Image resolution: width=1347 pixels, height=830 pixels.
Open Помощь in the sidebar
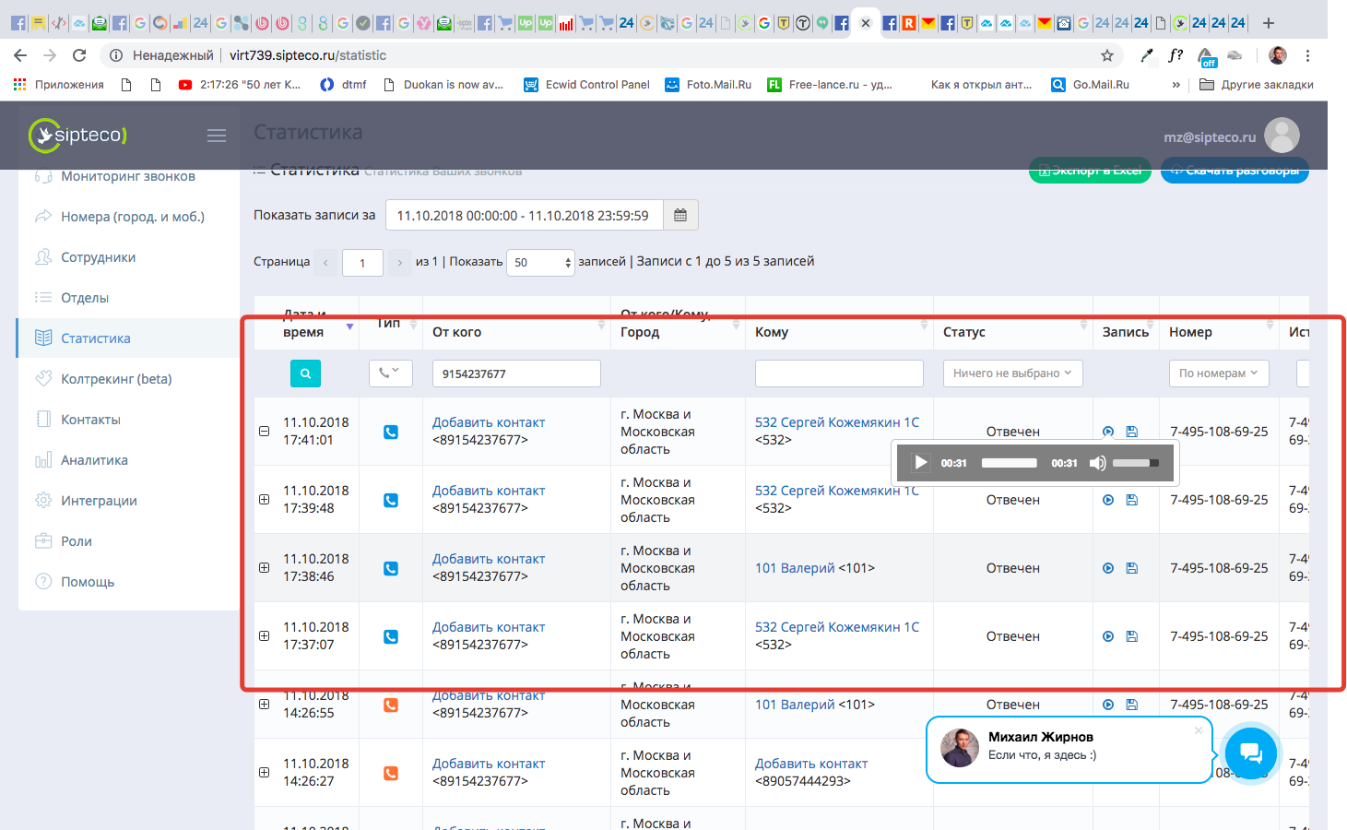point(88,582)
